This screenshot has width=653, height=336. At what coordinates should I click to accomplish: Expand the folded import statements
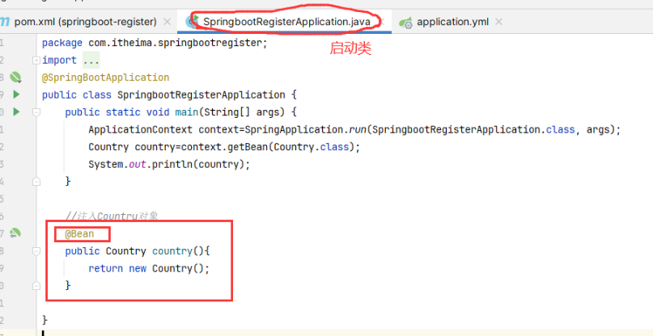pos(36,61)
